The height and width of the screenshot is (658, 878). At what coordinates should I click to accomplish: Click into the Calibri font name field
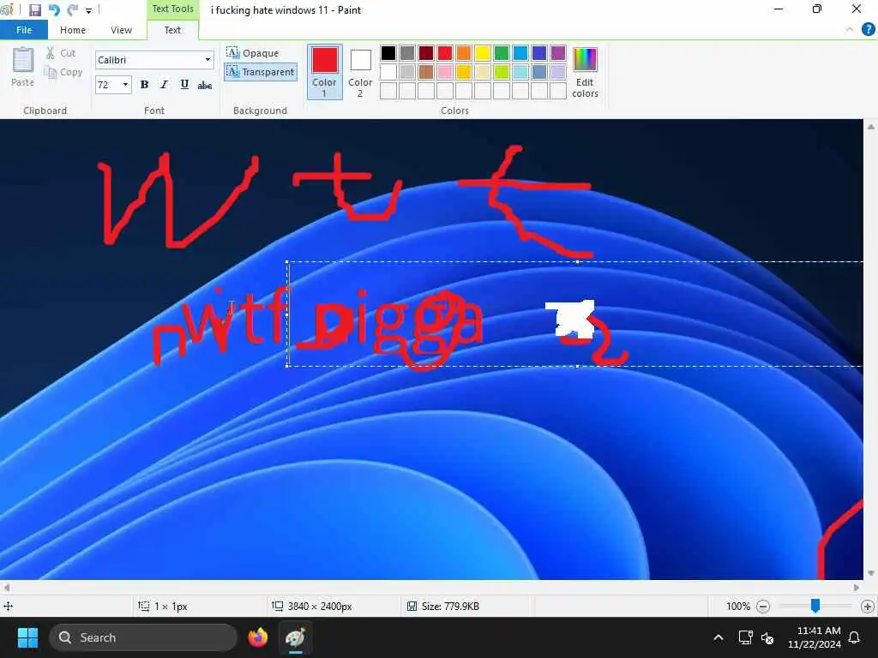147,60
